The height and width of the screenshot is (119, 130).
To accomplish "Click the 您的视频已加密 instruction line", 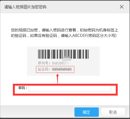I will pos(24,30).
